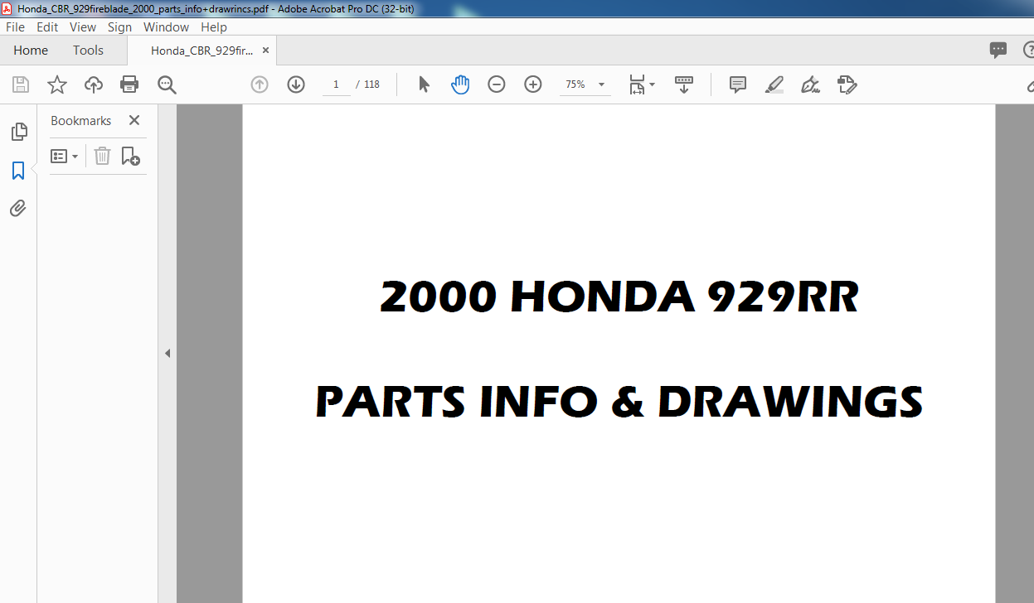The width and height of the screenshot is (1034, 603).
Task: Open the find text magnifier
Action: tap(167, 84)
